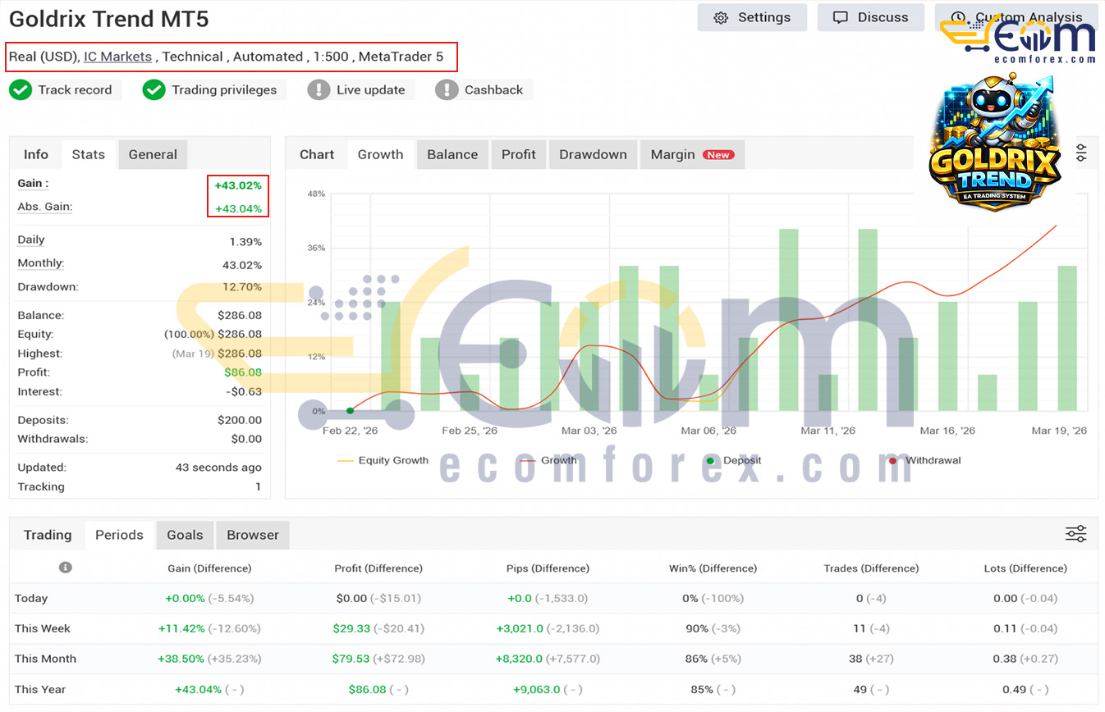Click the Cashback exclamation status icon

447,90
